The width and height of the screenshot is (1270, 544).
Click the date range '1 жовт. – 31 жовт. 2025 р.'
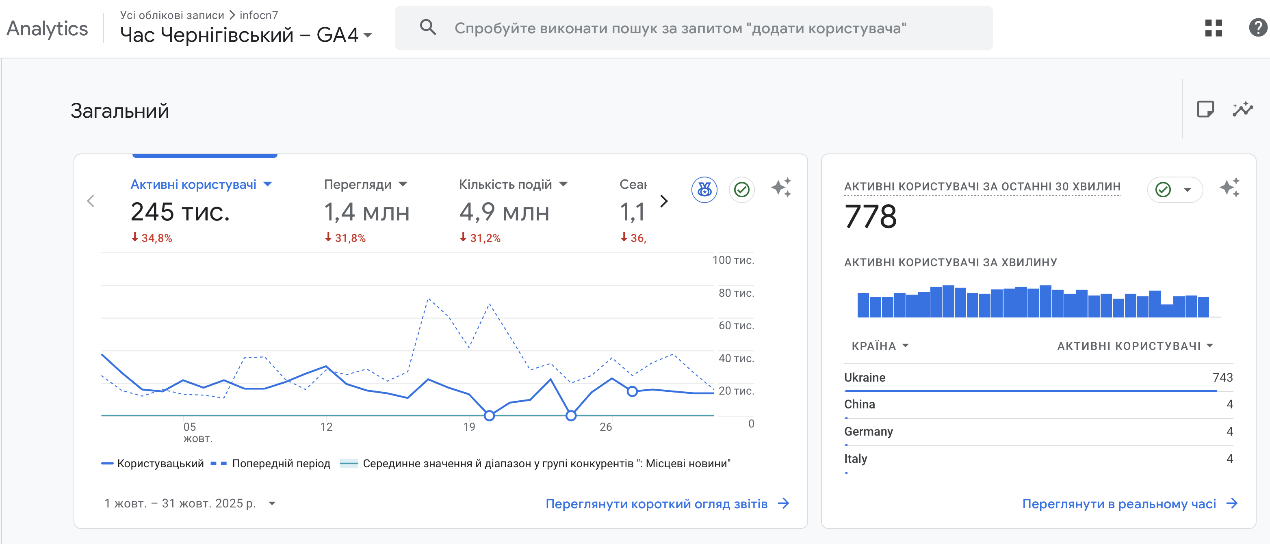(182, 503)
